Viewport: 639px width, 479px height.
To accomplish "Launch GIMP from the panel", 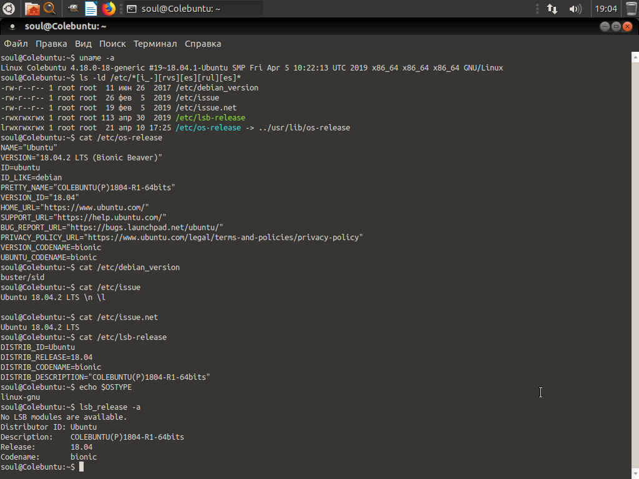I will pos(74,9).
